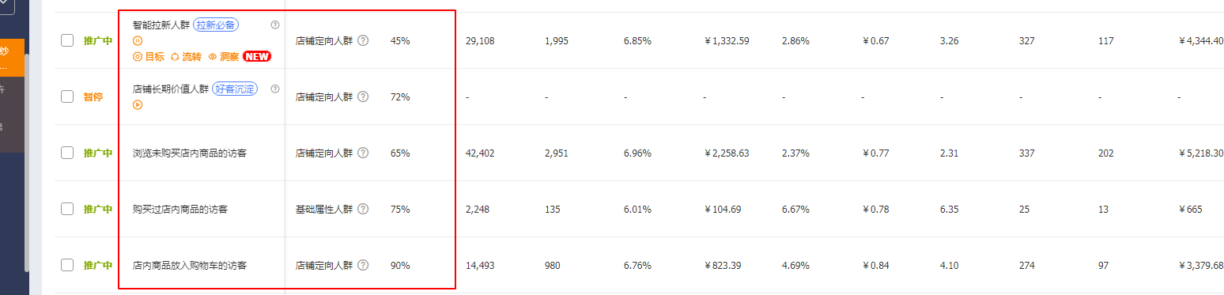Pause the 智能拉新人群 promotion via pause icon
Image resolution: width=1224 pixels, height=295 pixels.
[138, 40]
